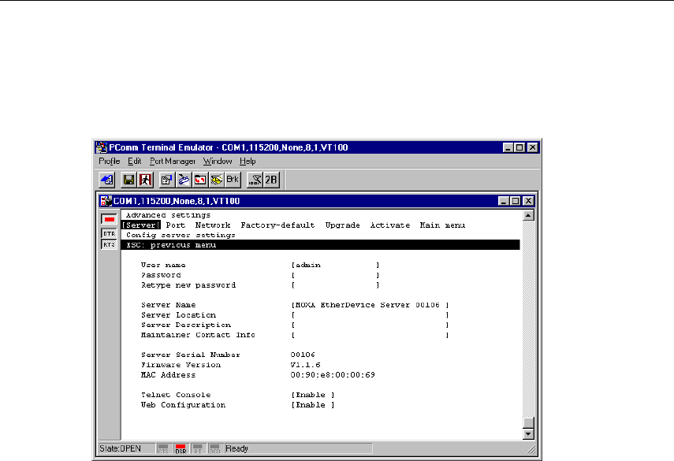Click the 'ESC: previous menu' bar
Screen dimensions: 674x461
pos(321,245)
